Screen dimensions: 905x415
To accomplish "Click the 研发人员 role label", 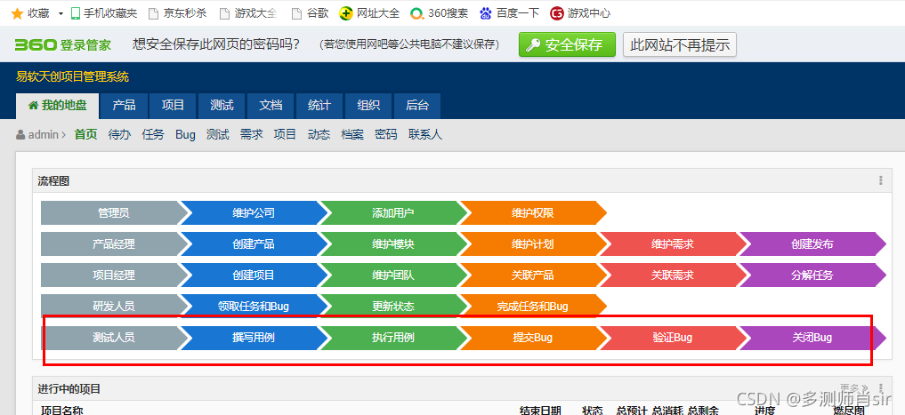I will coord(114,306).
